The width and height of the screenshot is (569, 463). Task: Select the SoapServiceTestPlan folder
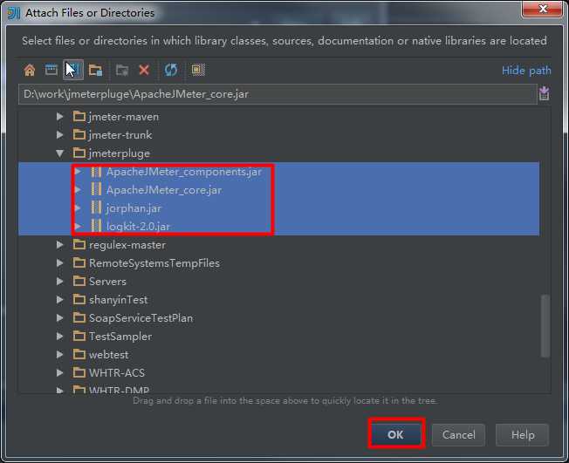tap(134, 318)
